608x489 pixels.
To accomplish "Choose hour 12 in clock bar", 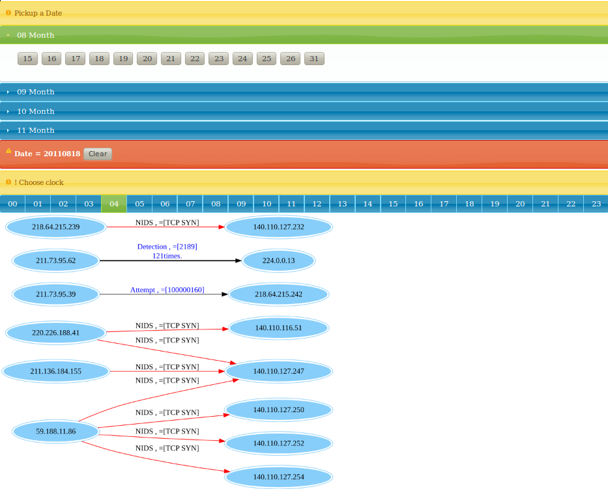I will click(317, 204).
